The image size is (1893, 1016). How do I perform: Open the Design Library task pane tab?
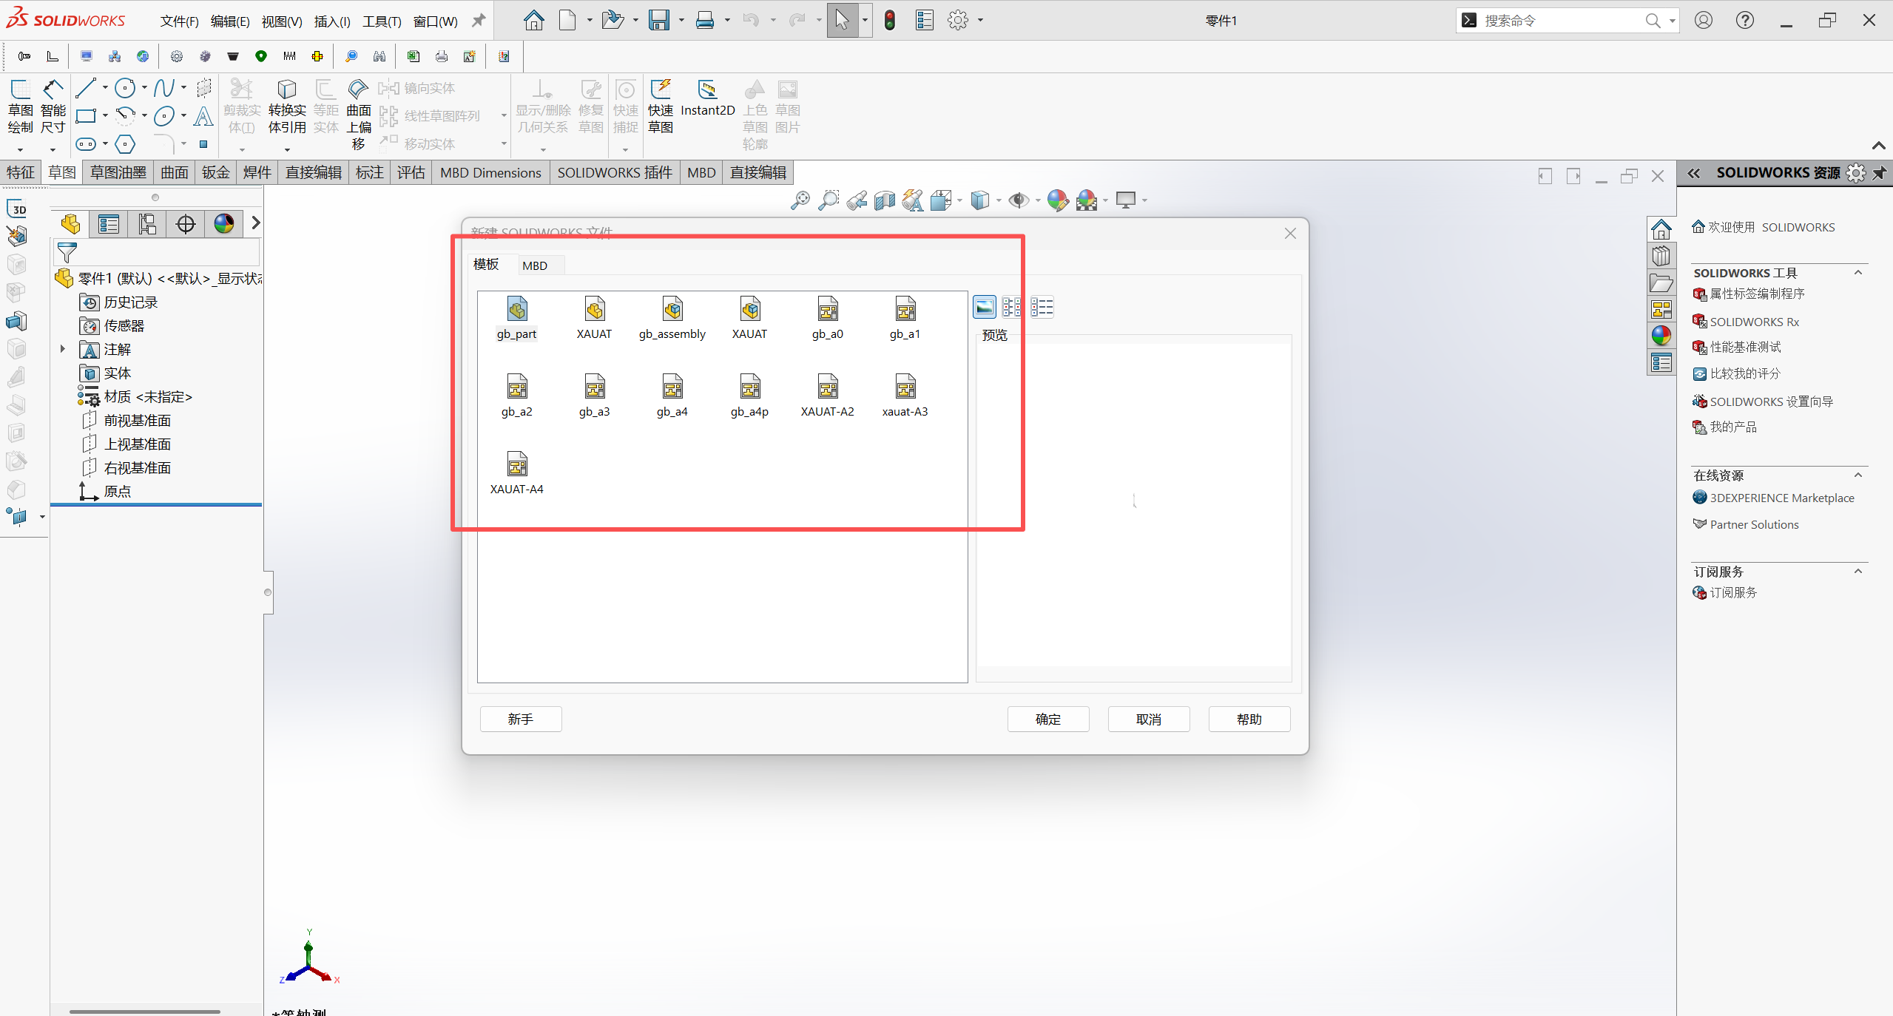point(1661,256)
